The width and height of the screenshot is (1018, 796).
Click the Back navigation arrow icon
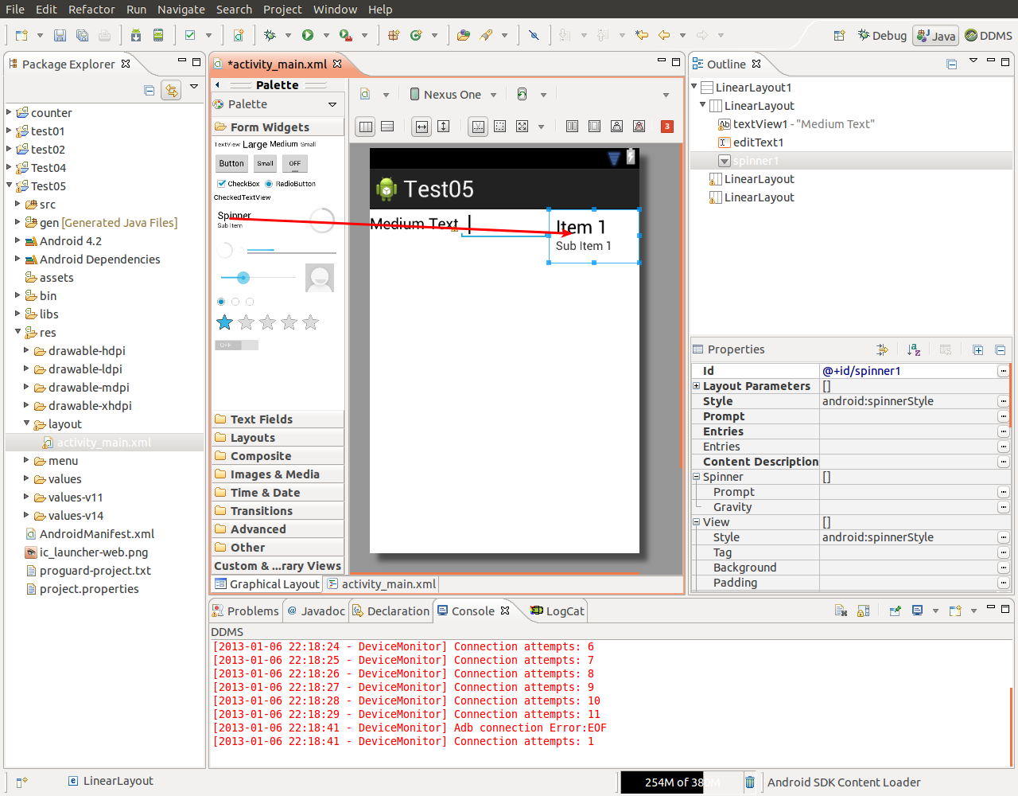coord(663,35)
